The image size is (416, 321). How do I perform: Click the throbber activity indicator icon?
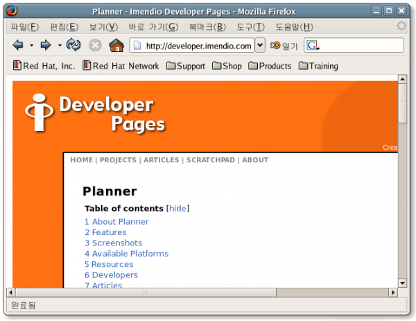(x=401, y=26)
